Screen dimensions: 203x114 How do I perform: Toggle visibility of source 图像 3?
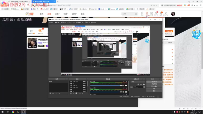tap(84, 84)
